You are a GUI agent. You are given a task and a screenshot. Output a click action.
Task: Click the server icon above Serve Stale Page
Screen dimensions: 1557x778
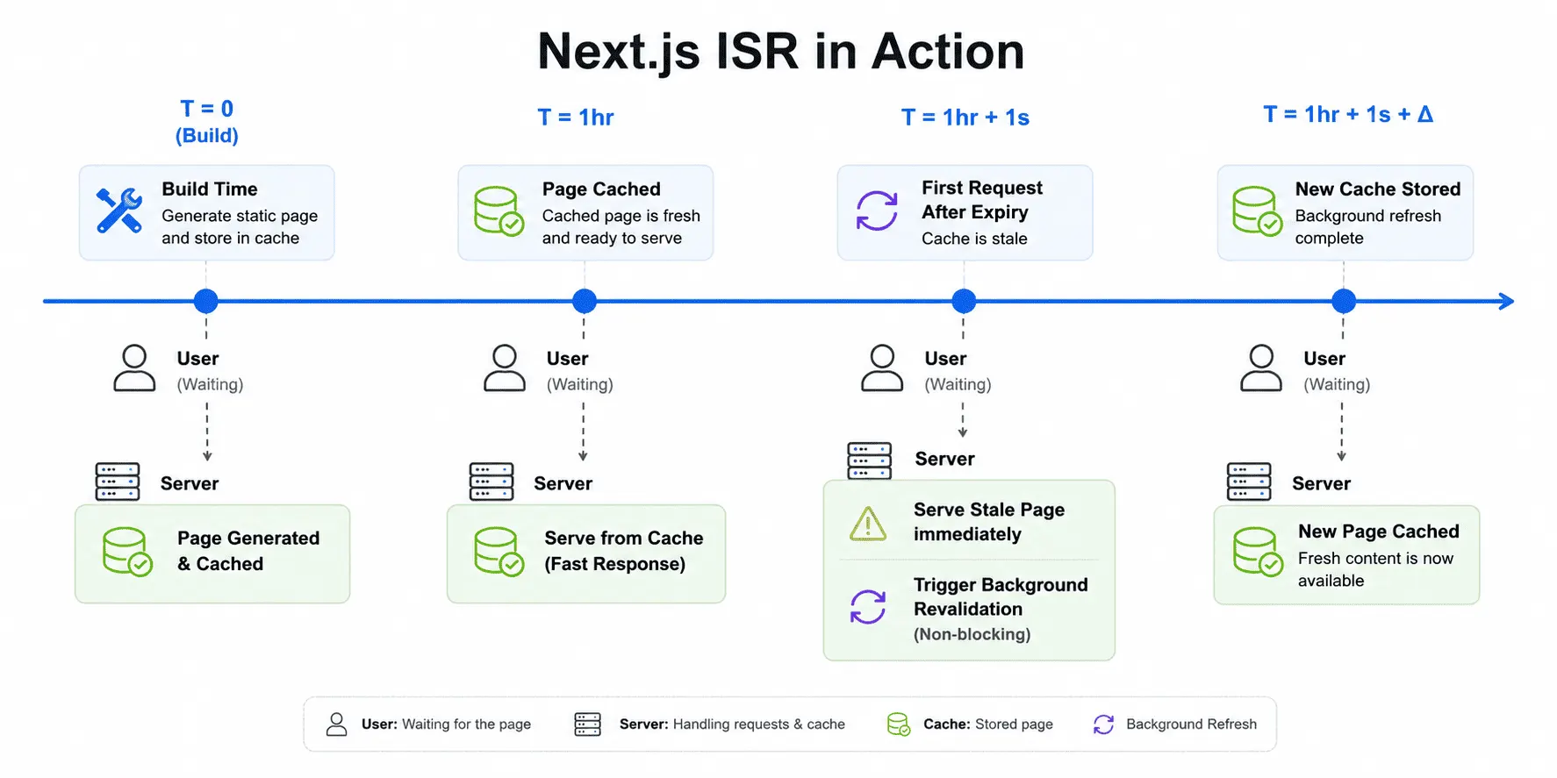pos(870,460)
